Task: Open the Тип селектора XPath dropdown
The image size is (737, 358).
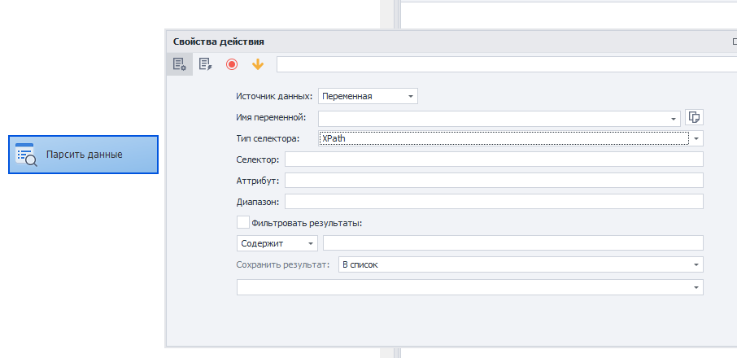Action: 511,138
